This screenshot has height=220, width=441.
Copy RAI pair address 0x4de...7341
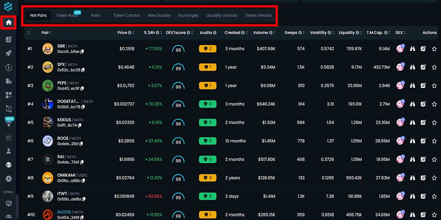tap(82, 162)
